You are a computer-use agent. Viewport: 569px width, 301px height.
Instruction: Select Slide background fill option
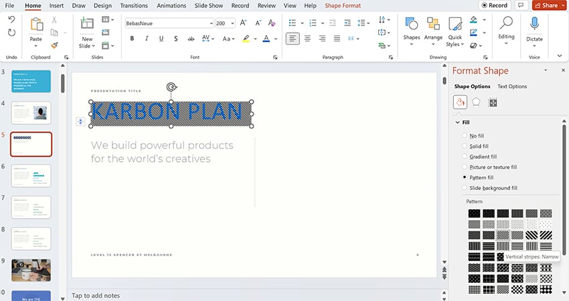coord(465,188)
